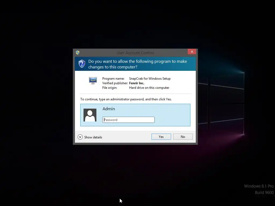
Task: Click the No button
Action: tap(183, 137)
